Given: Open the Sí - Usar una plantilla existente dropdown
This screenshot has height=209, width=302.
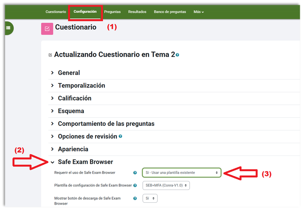Looking at the screenshot, I should 182,173.
